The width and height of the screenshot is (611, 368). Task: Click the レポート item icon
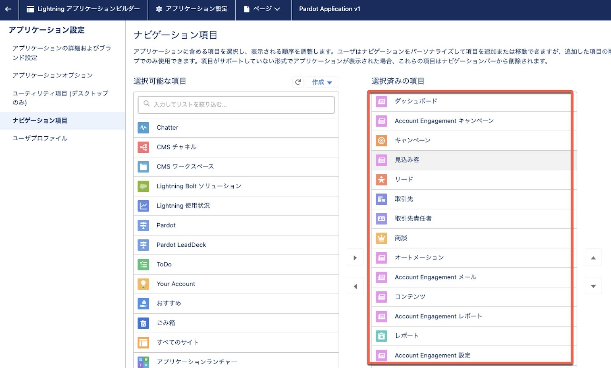381,336
